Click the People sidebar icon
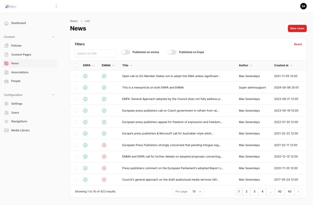Image resolution: width=313 pixels, height=205 pixels. click(x=6, y=81)
